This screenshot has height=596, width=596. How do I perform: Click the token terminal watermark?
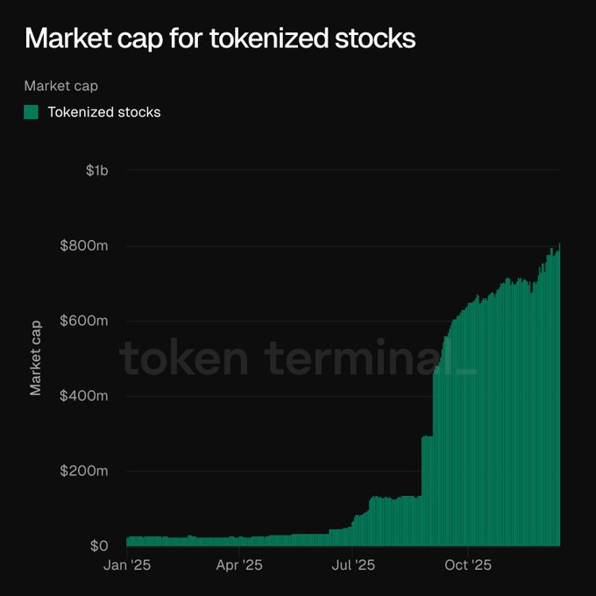[298, 358]
